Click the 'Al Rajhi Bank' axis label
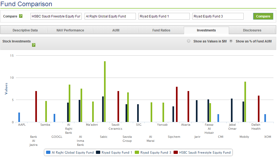 (x=68, y=129)
